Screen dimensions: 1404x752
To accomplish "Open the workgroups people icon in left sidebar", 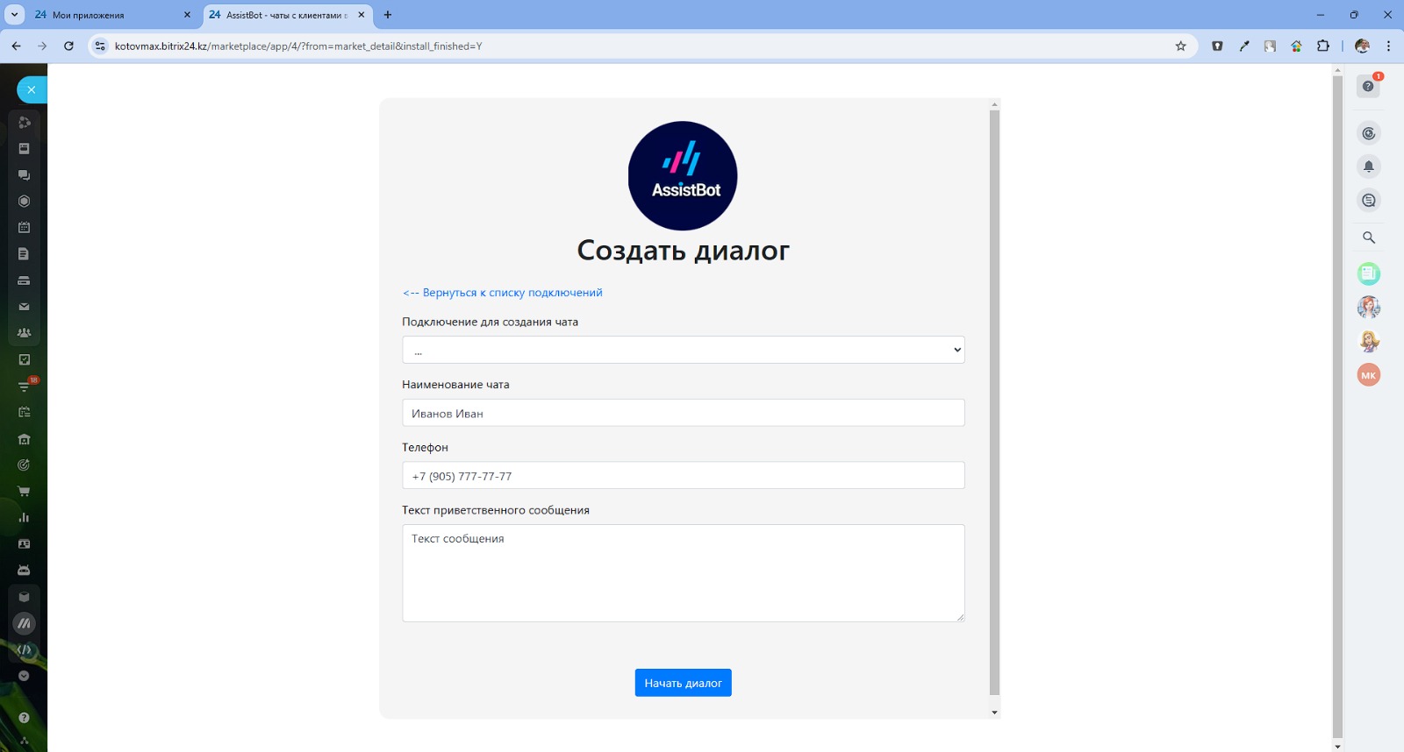I will tap(24, 333).
